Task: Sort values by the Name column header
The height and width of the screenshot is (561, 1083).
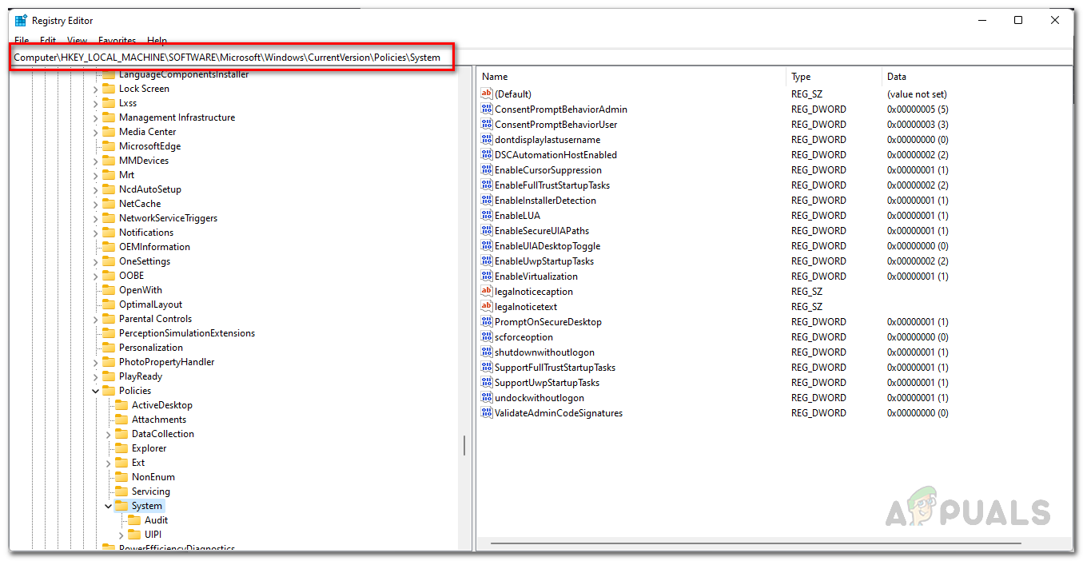Action: coord(631,77)
